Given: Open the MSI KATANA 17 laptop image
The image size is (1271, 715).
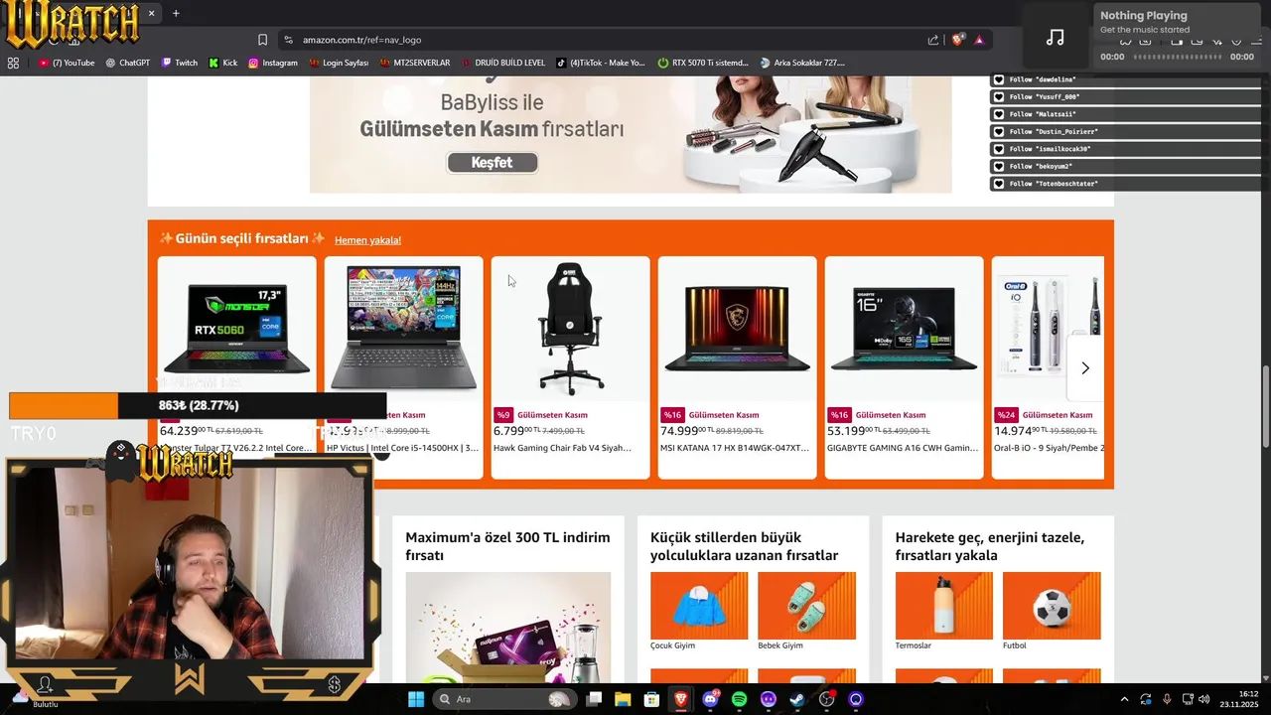Looking at the screenshot, I should click(737, 328).
